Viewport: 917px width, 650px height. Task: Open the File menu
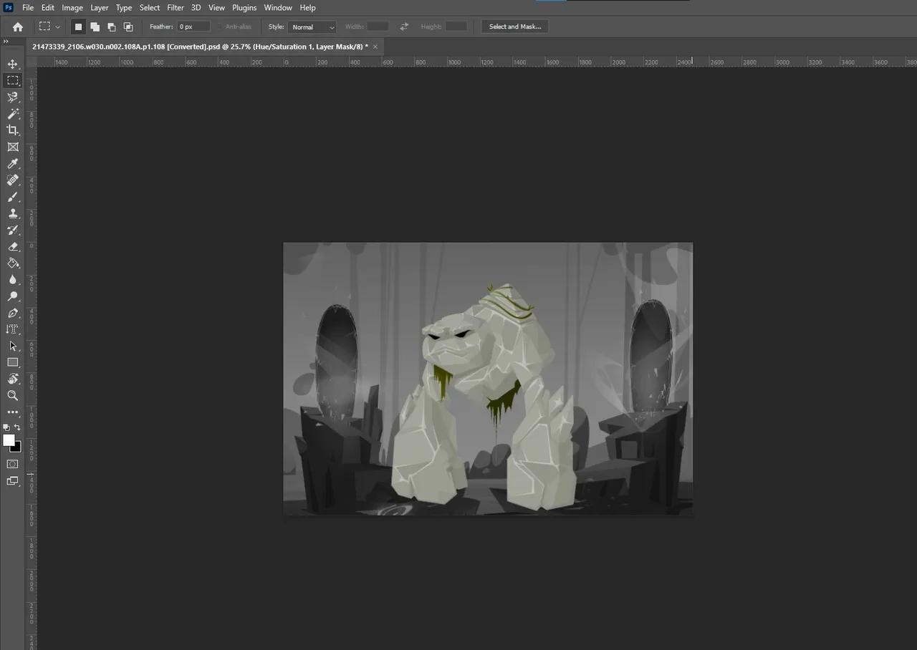[28, 7]
